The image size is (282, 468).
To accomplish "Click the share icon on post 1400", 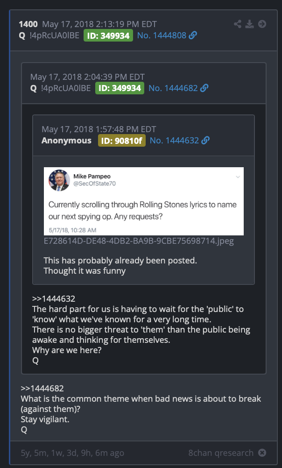I will [x=238, y=24].
